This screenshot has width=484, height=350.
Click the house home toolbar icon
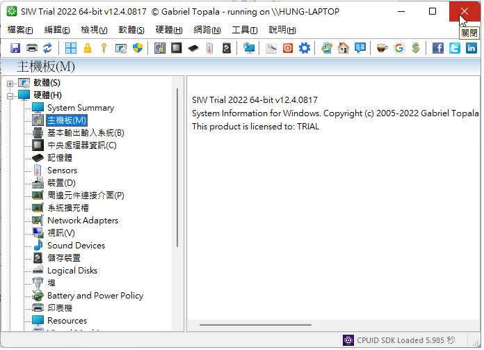click(344, 48)
